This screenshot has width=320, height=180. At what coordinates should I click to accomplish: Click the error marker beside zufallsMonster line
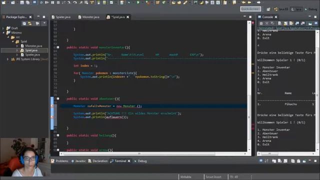pyautogui.click(x=52, y=106)
